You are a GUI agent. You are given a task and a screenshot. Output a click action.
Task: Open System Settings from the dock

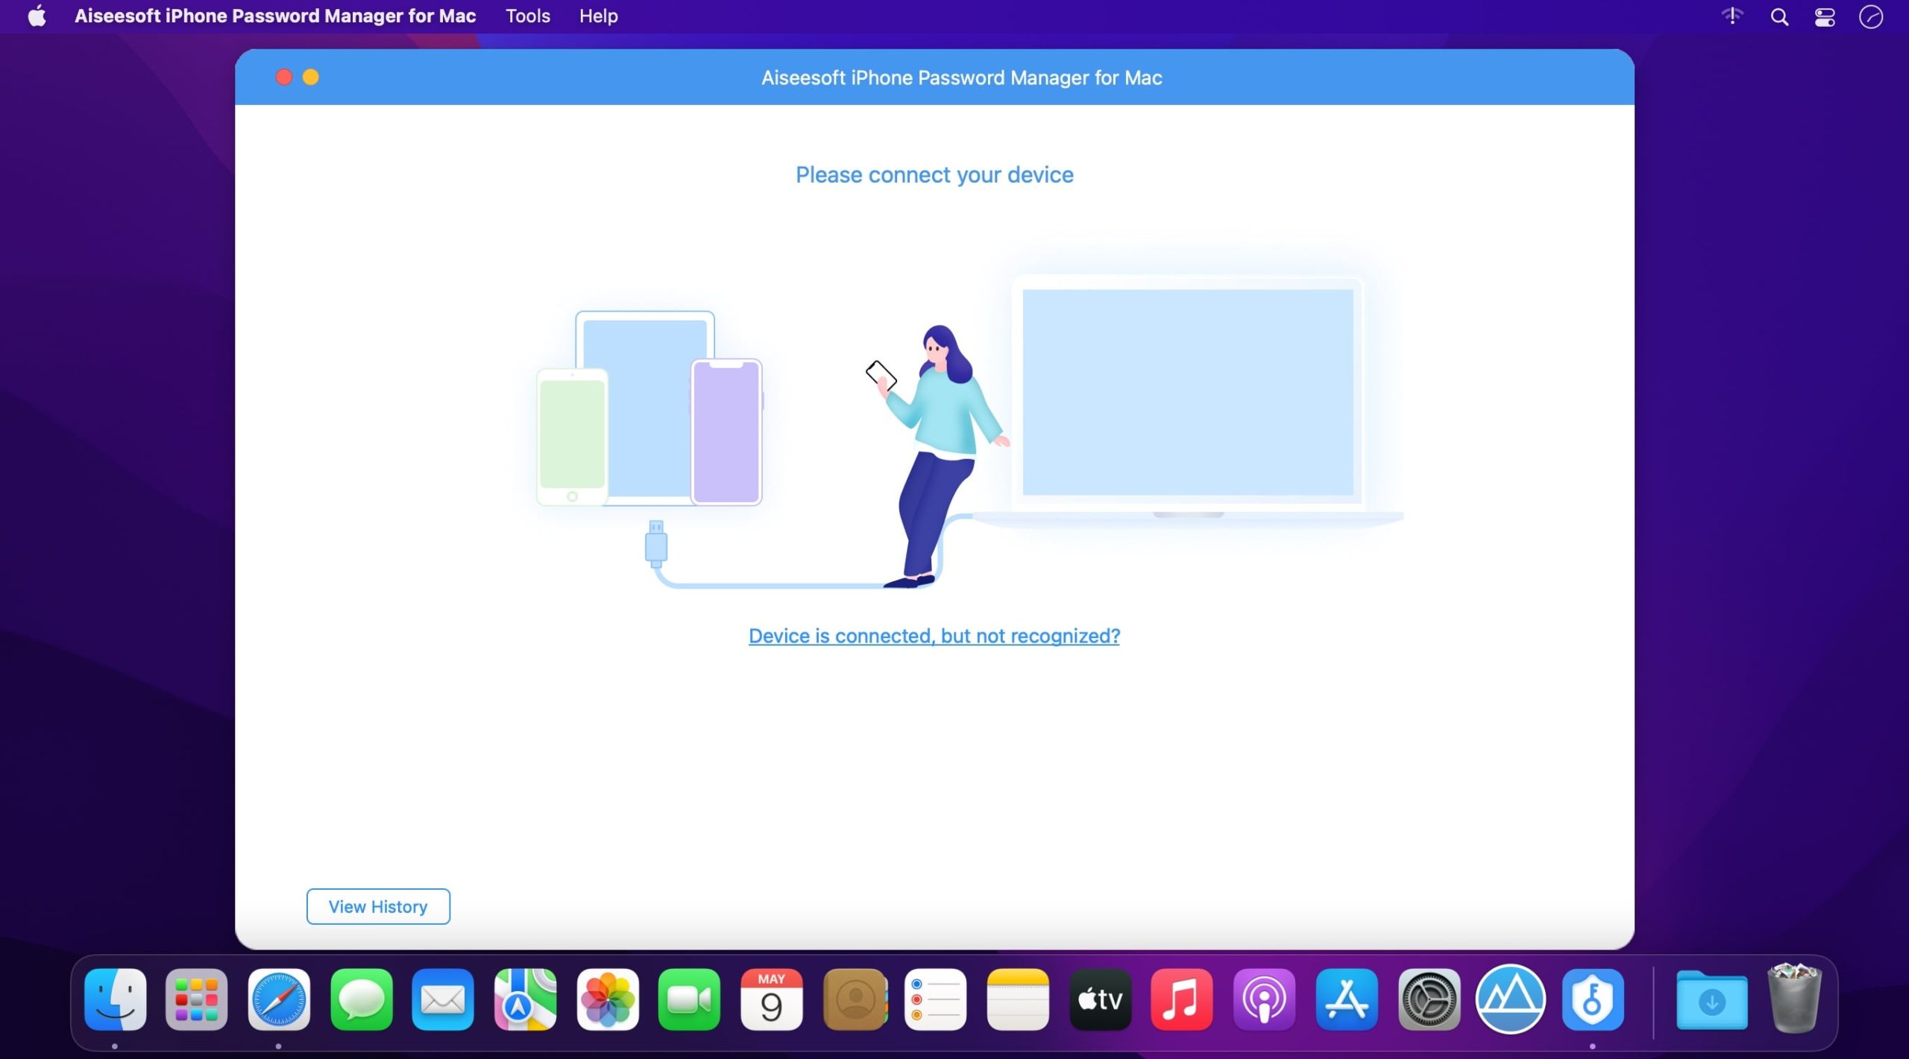(x=1429, y=1002)
